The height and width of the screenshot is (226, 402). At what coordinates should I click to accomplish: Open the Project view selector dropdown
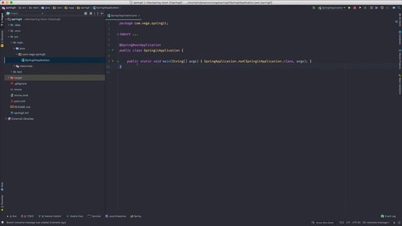(25, 13)
